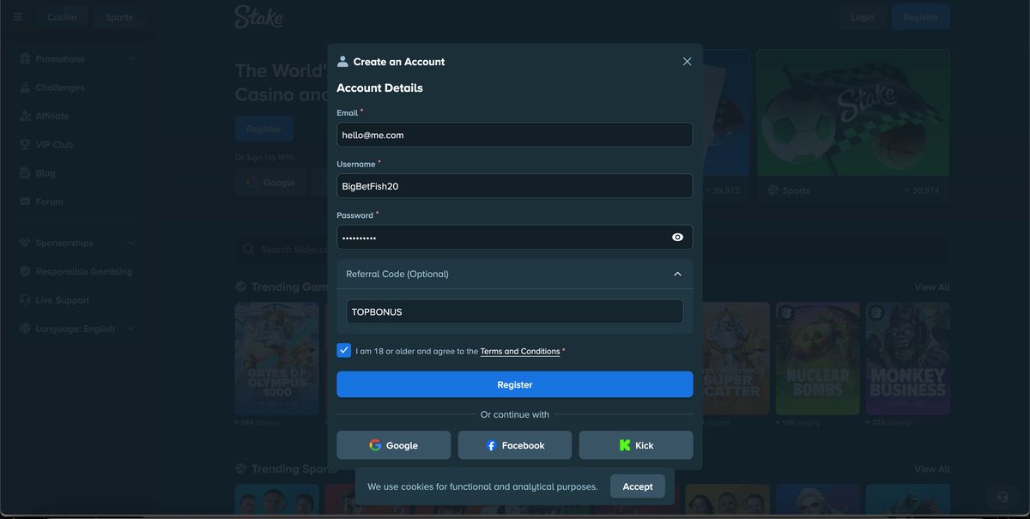Accept the cookies notice
The height and width of the screenshot is (519, 1030).
tap(638, 486)
